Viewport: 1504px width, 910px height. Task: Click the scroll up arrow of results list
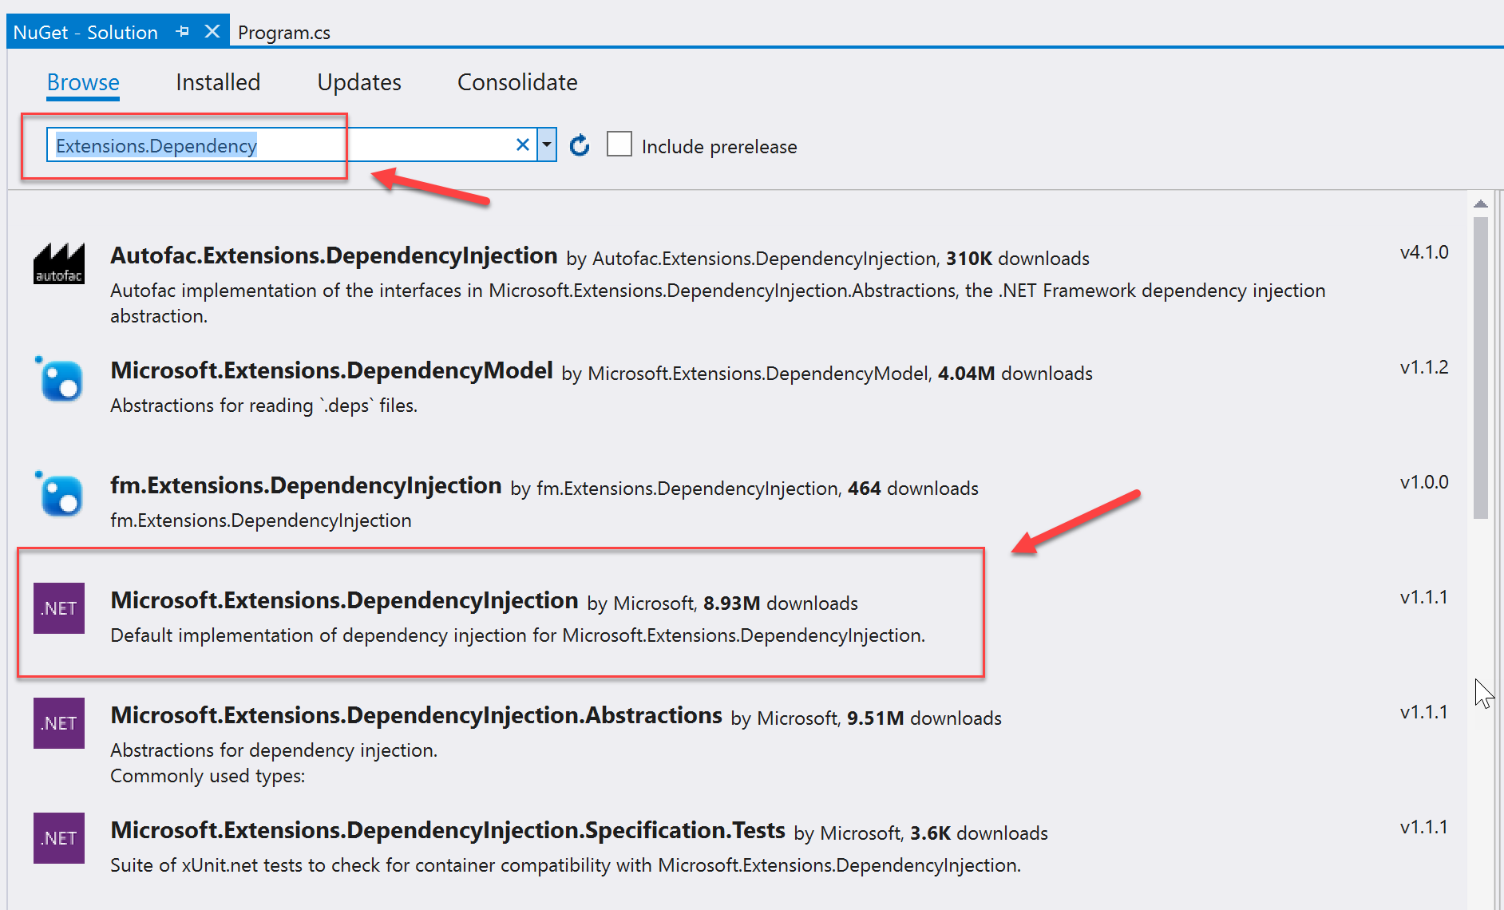click(1481, 204)
